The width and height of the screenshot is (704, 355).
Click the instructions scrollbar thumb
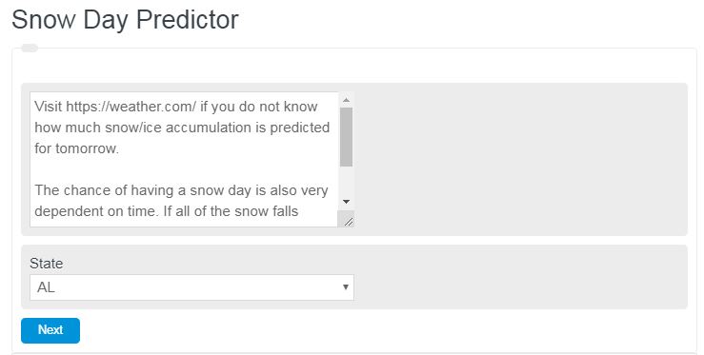[x=346, y=137]
